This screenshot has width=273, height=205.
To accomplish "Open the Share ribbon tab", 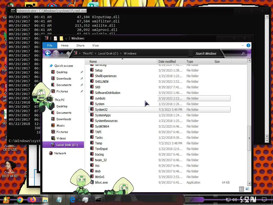I will [80, 45].
